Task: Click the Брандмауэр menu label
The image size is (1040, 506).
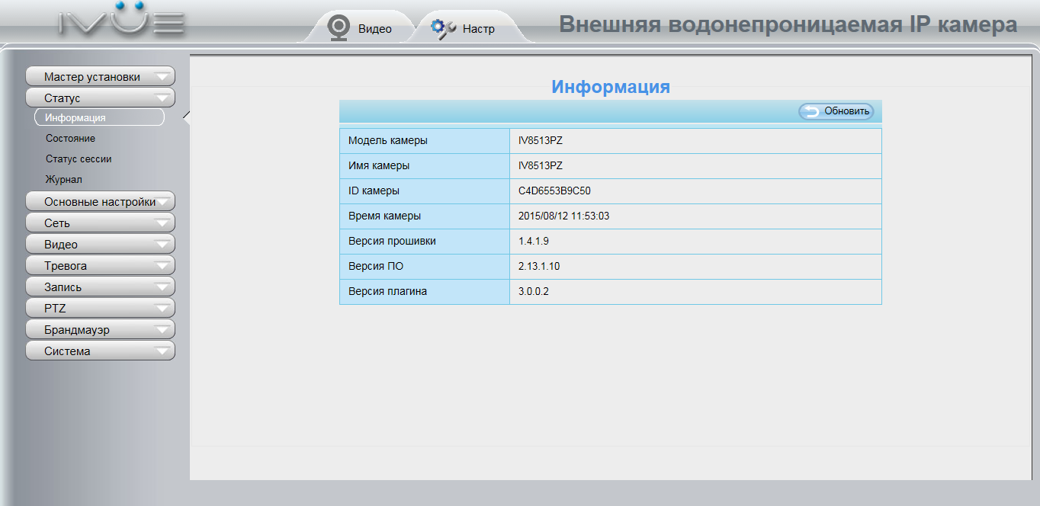Action: point(77,329)
